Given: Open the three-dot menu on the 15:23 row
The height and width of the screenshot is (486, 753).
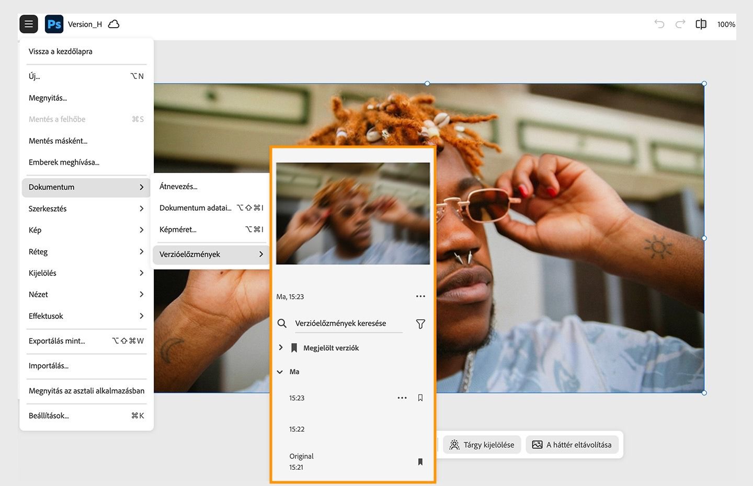Looking at the screenshot, I should pos(402,398).
